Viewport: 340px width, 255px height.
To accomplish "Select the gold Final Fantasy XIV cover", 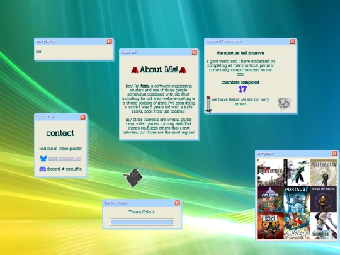I will (x=324, y=173).
